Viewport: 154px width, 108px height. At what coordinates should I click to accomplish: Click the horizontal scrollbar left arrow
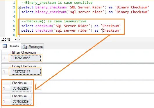pos(20,39)
